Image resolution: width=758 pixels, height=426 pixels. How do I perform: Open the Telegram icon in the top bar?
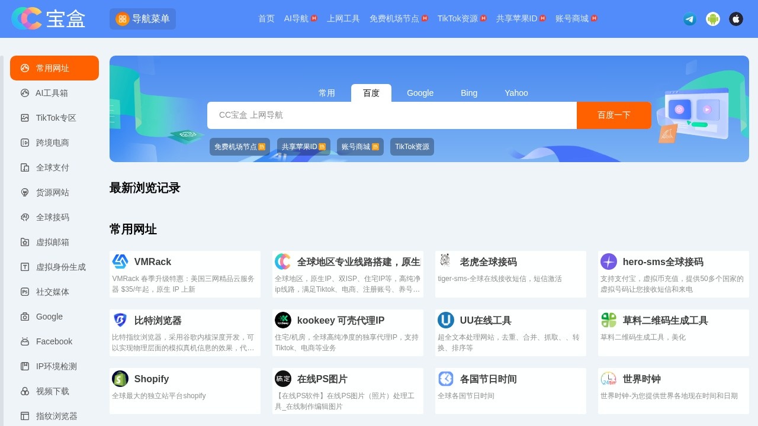pos(689,18)
